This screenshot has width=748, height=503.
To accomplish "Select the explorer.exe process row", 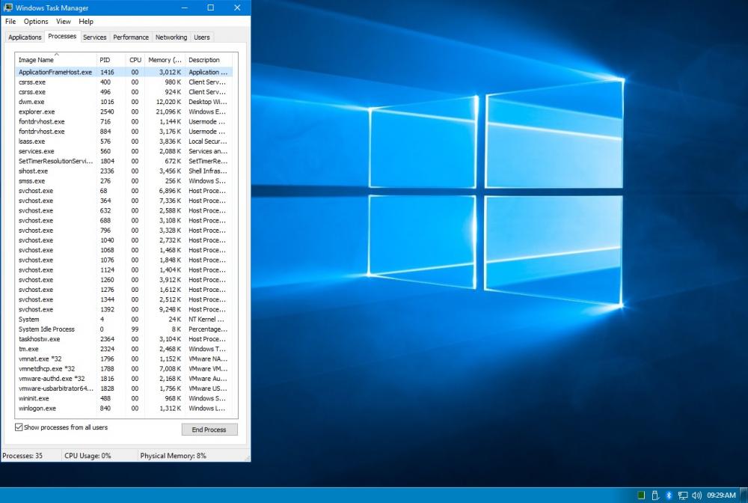I will pyautogui.click(x=37, y=112).
